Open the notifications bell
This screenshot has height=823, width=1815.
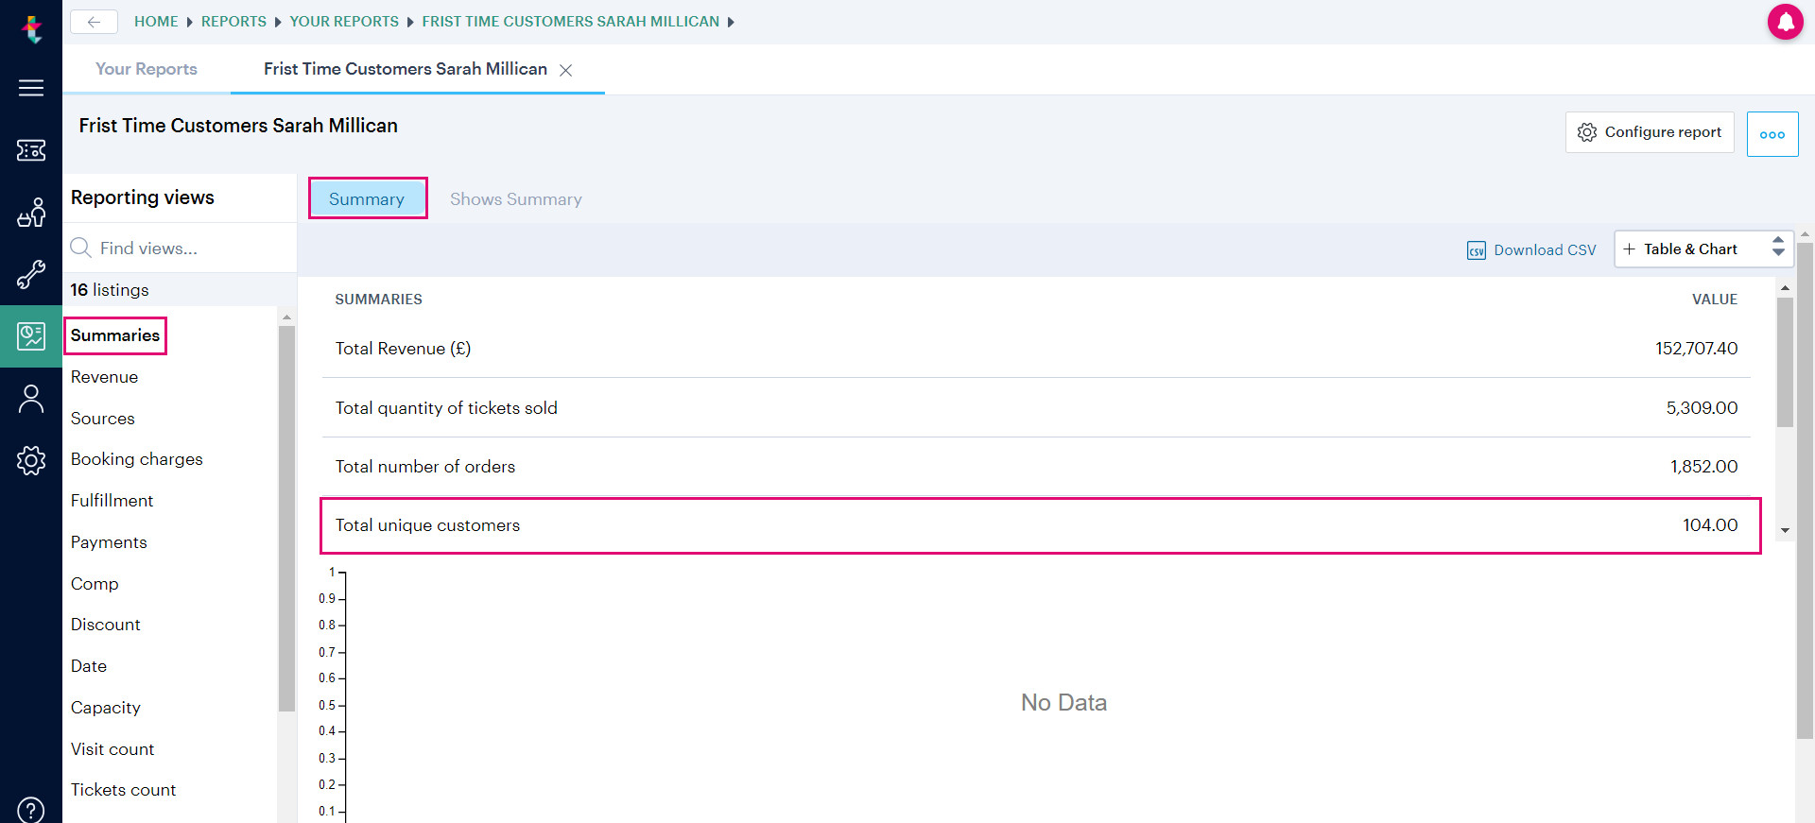(1786, 22)
